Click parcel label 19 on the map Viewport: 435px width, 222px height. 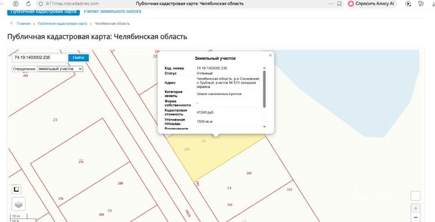(110, 210)
